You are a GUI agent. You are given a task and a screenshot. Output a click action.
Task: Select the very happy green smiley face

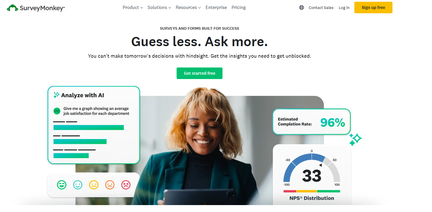pyautogui.click(x=61, y=185)
